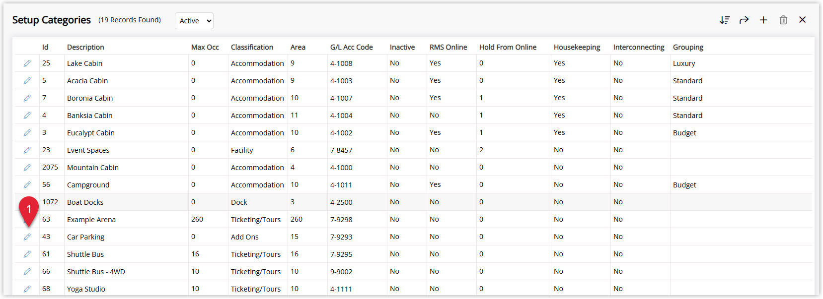
Task: Edit the Acacia Cabin row pencil
Action: point(27,81)
